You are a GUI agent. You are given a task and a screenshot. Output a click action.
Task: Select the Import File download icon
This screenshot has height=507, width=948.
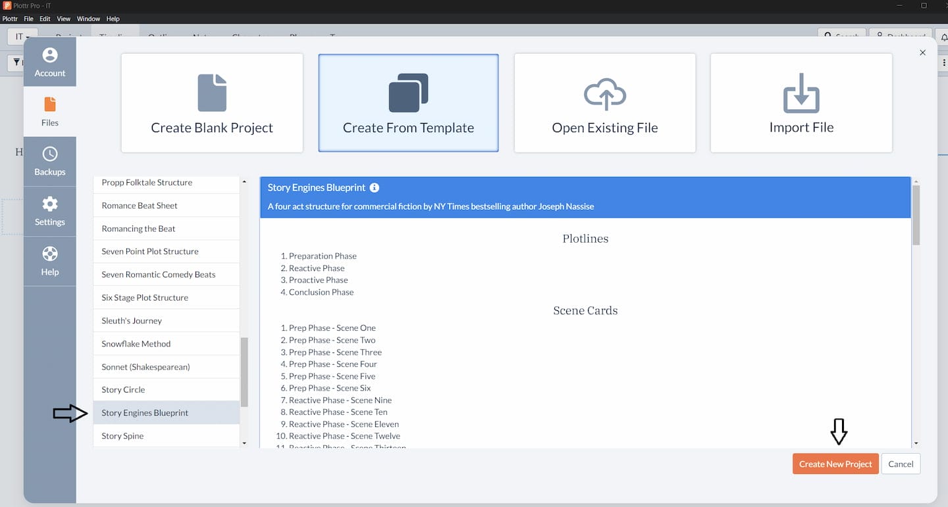click(801, 94)
